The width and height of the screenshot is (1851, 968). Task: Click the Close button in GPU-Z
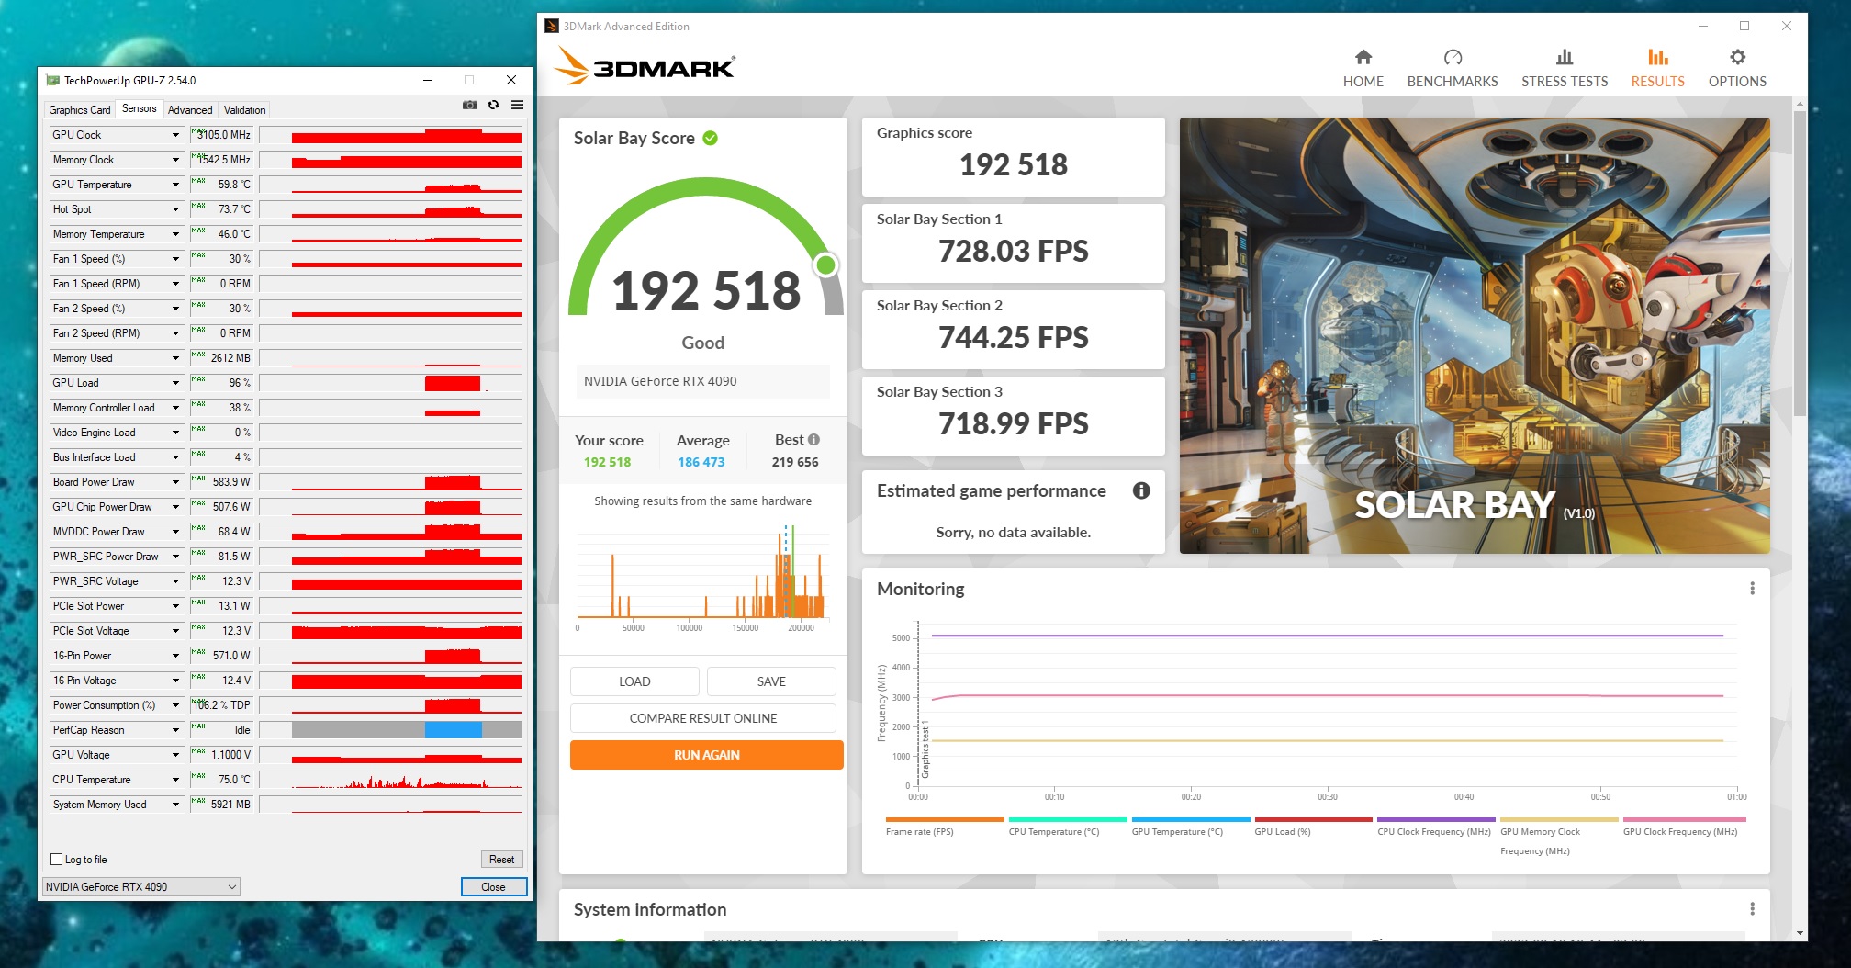(493, 887)
